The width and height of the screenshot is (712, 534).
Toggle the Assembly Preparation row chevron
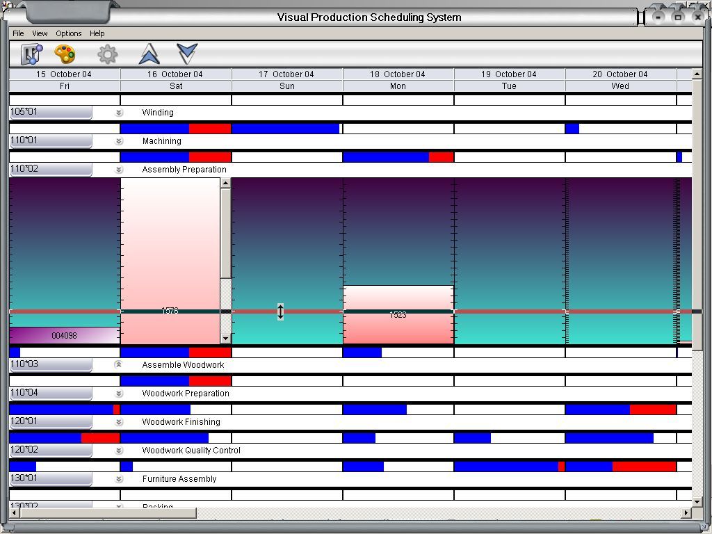[118, 170]
